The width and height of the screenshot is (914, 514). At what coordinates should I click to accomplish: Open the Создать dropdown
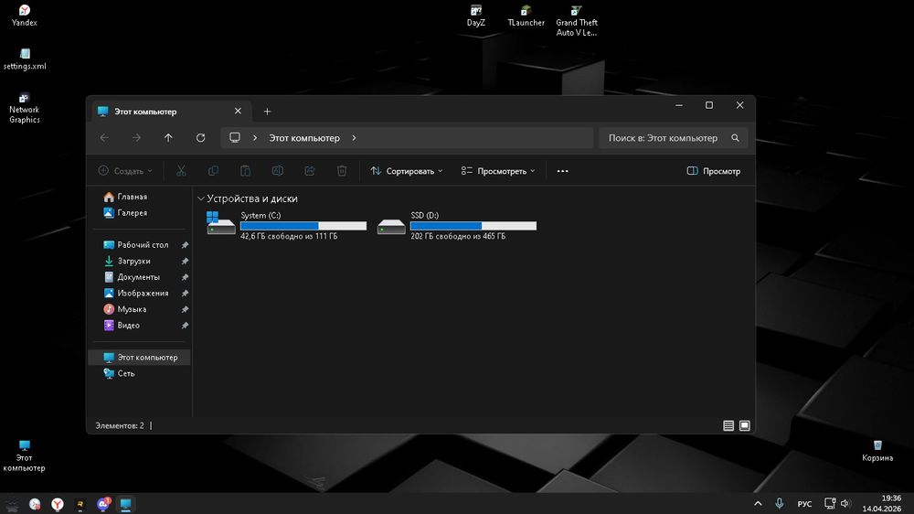[x=125, y=171]
